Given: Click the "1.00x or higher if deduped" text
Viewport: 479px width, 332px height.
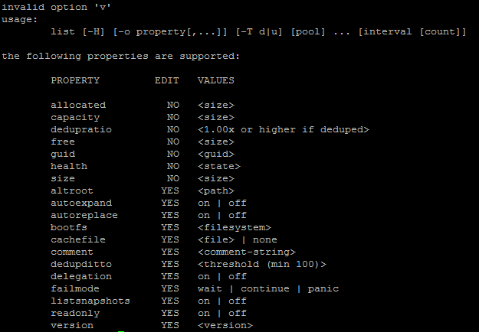Looking at the screenshot, I should 284,129.
